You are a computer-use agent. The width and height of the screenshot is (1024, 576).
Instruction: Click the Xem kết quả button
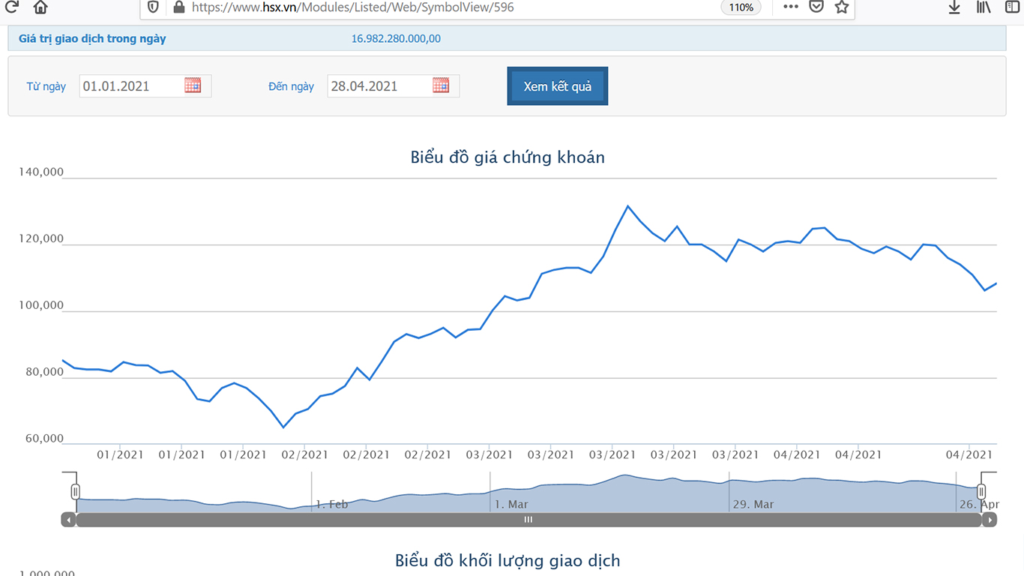pyautogui.click(x=558, y=86)
